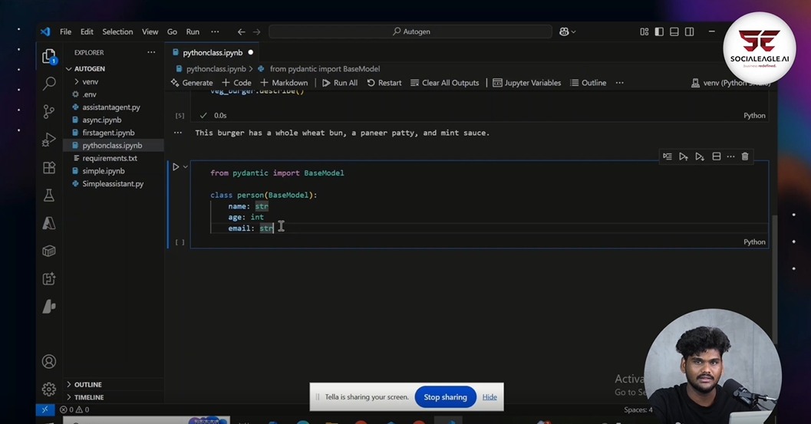Click Run All in notebook toolbar
This screenshot has height=424, width=811.
339,83
